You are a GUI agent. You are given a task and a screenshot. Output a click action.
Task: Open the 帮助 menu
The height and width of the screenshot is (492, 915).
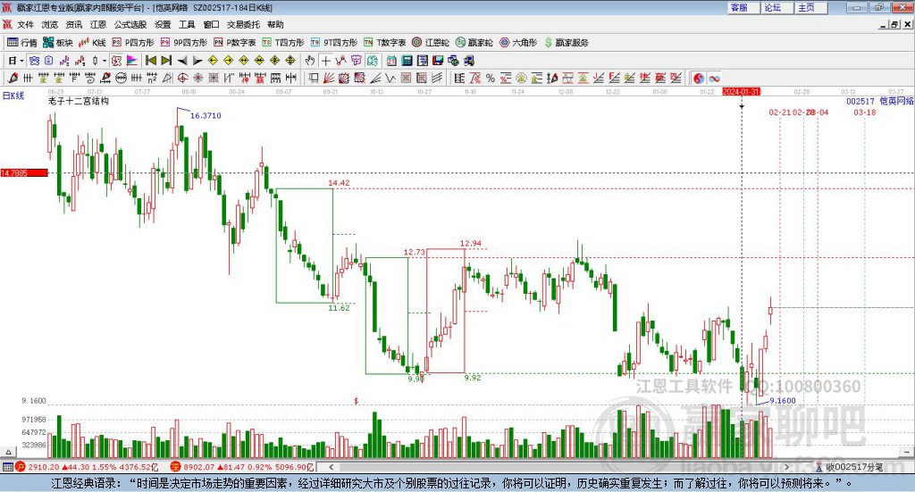point(275,24)
